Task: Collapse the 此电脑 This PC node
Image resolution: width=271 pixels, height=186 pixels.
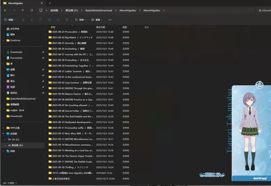Action: tap(3, 134)
